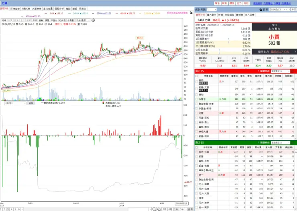The image size is (297, 211).
Task: Switch to 即時走勢 tab
Action: click(x=15, y=9)
